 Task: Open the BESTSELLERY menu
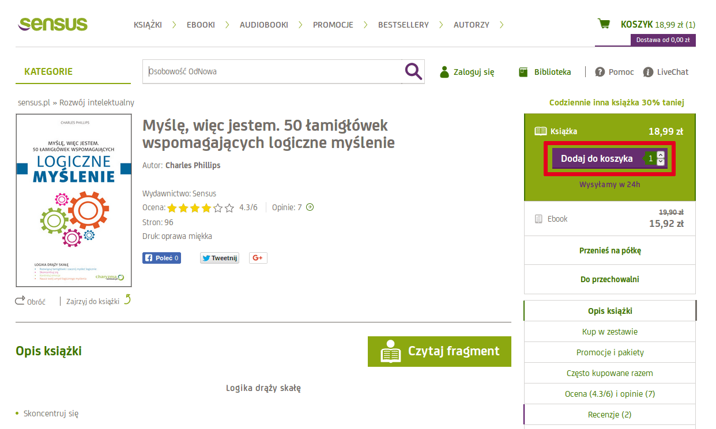(x=404, y=25)
